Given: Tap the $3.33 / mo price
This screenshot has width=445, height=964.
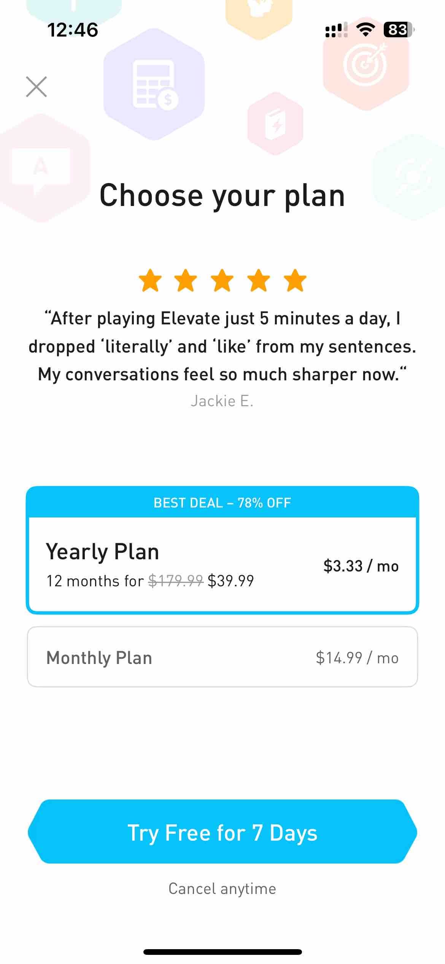Looking at the screenshot, I should click(361, 566).
